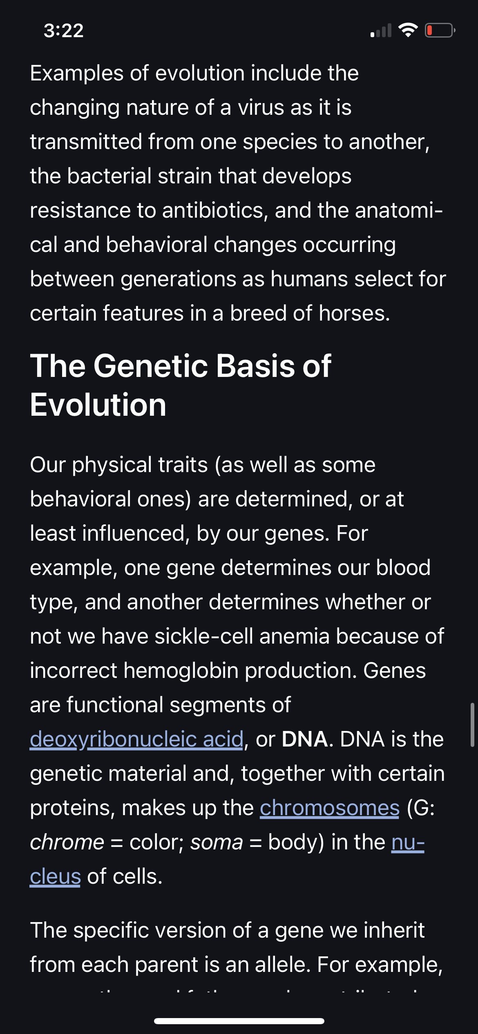Tap the 3:22 clock in status bar
This screenshot has height=1034, width=478.
pos(64,31)
